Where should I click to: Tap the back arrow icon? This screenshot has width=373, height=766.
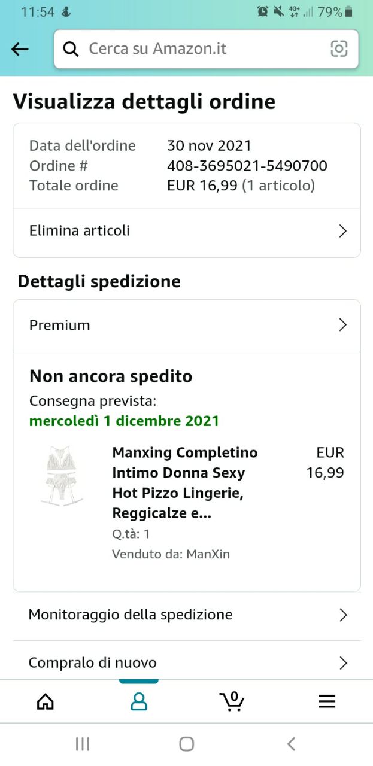[20, 49]
